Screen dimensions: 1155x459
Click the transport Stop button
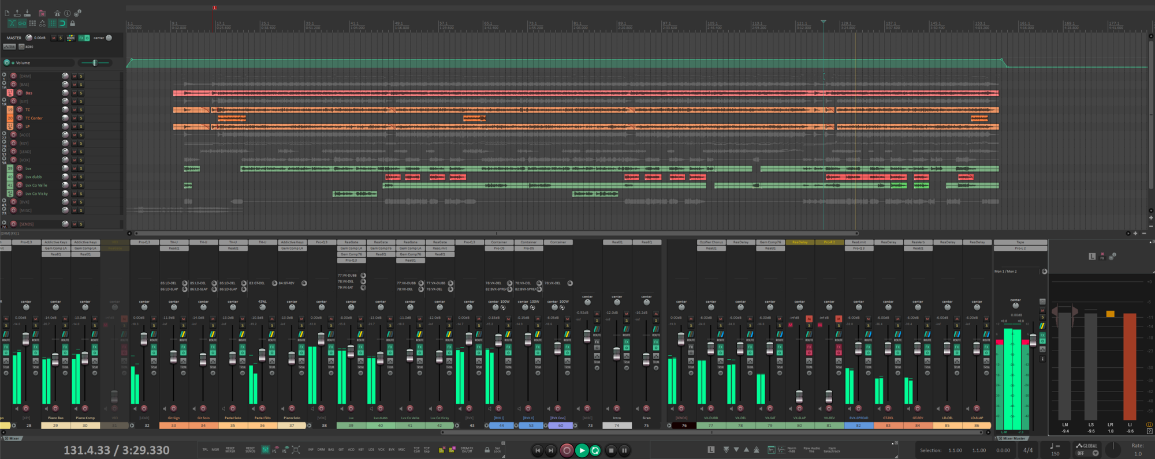pos(611,450)
